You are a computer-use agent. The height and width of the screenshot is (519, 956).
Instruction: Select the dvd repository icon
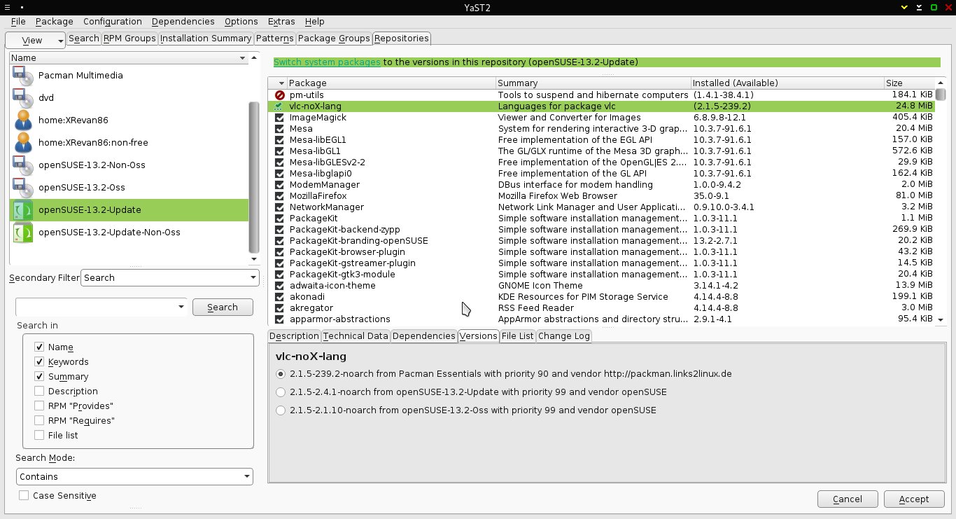coord(23,98)
